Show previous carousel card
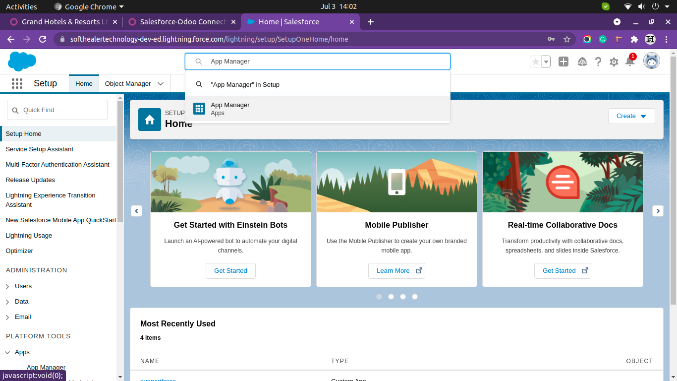The image size is (677, 381). tap(136, 211)
